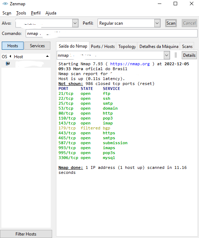199x238 pixels.
Task: Open the Alvo target dropdown arrow
Action: 75,23
